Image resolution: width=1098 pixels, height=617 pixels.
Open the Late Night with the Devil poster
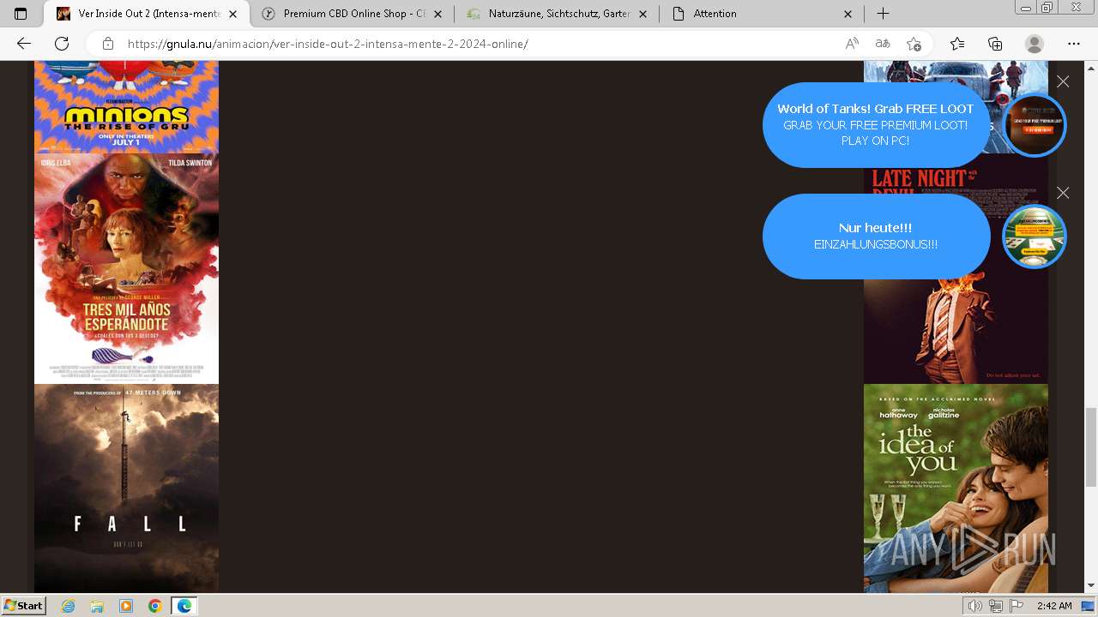[956, 326]
